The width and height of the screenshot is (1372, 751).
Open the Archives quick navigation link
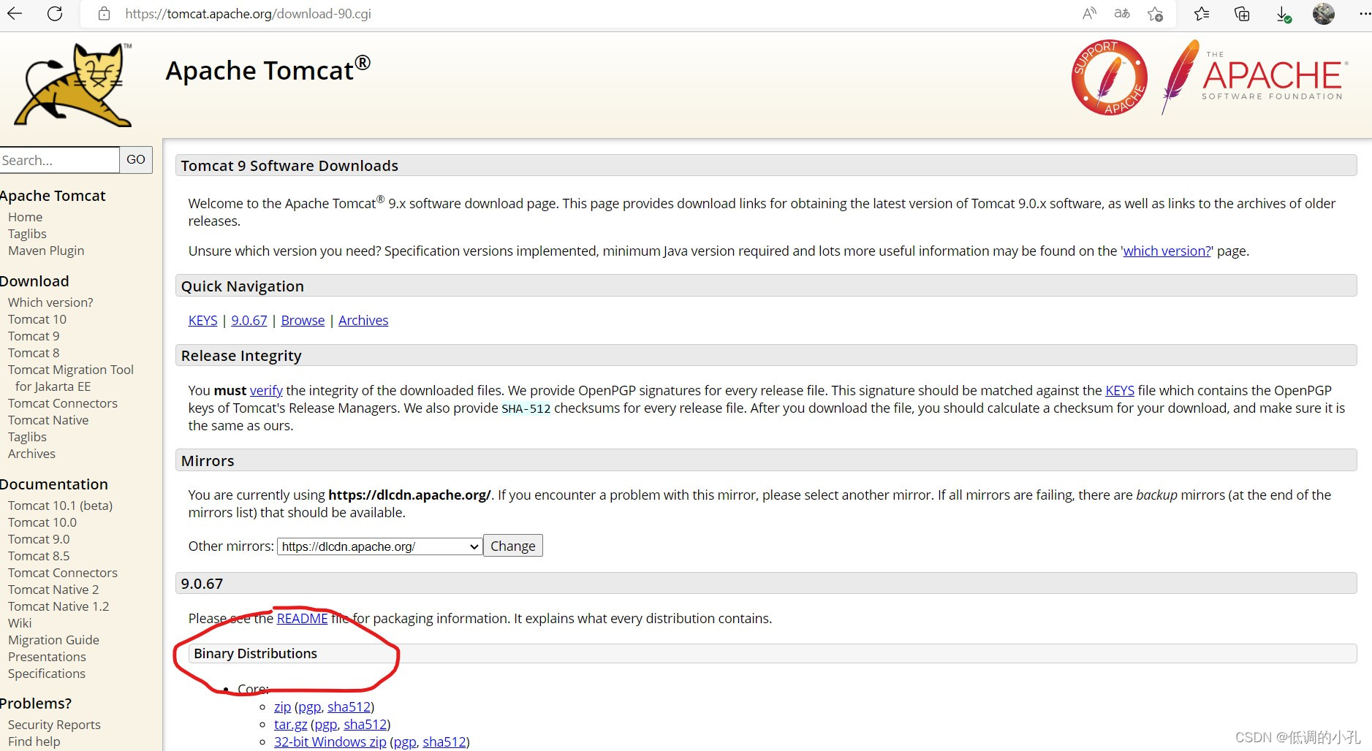click(x=363, y=320)
